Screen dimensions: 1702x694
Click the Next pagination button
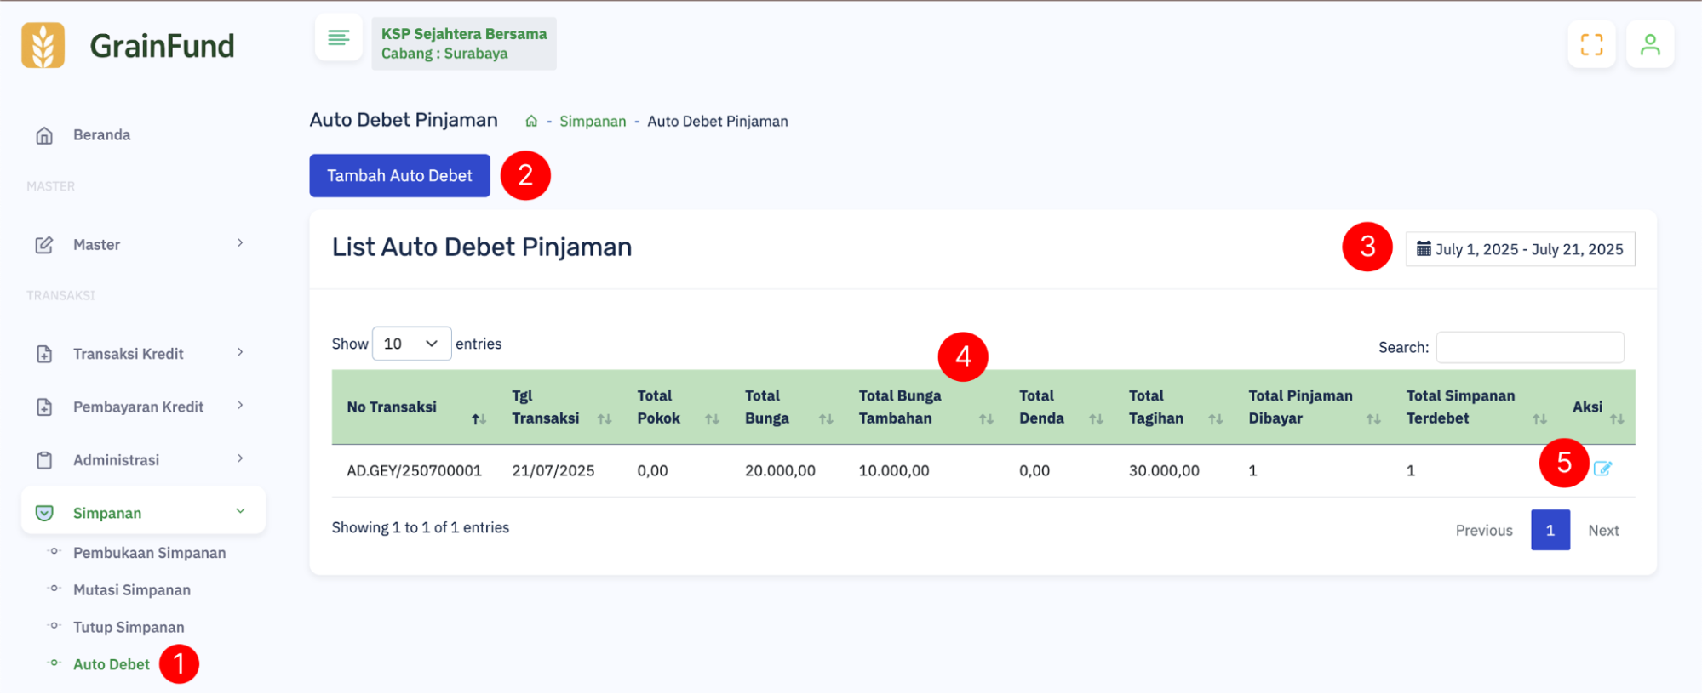pyautogui.click(x=1603, y=530)
